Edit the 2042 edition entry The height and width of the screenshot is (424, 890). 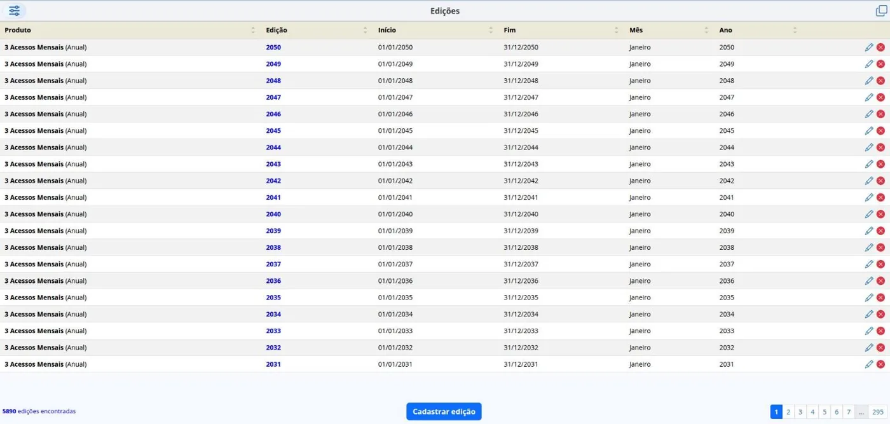pyautogui.click(x=869, y=181)
